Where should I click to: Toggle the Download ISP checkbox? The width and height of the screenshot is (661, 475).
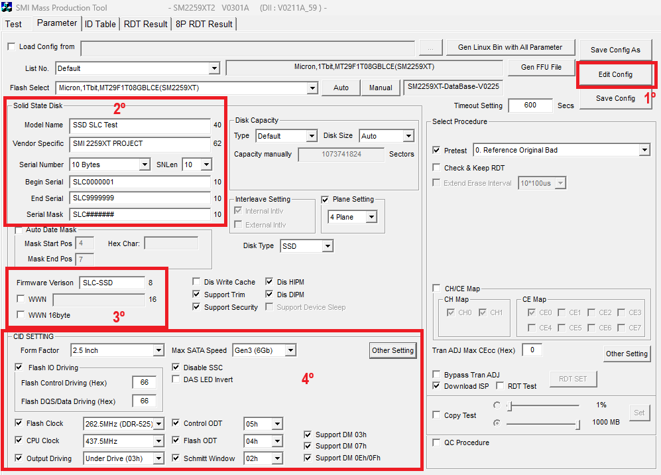pyautogui.click(x=437, y=385)
